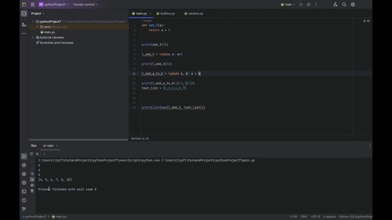The image size is (392, 220).
Task: Select External Libraries in project tree
Action: pyautogui.click(x=50, y=37)
